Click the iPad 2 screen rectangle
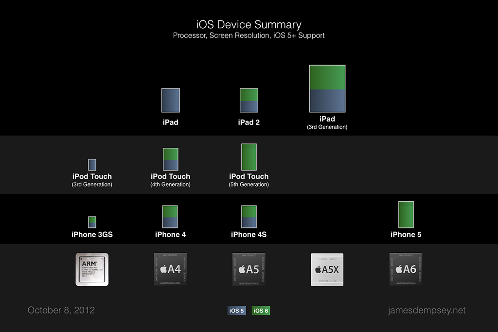Screen dimensions: 498x332 249,100
